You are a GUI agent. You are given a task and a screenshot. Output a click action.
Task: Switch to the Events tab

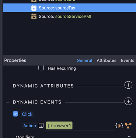coord(128,60)
